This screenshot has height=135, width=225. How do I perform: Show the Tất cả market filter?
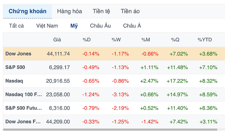[x=16, y=26]
